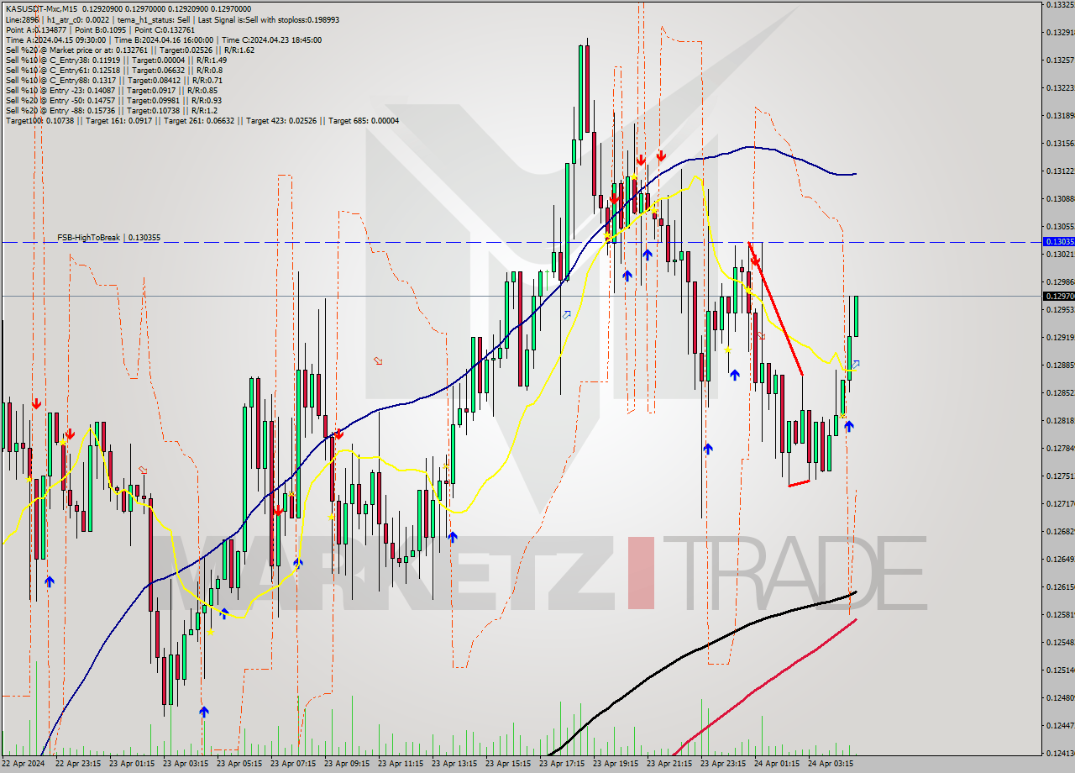Click price axis label 0.13088

click(1059, 198)
